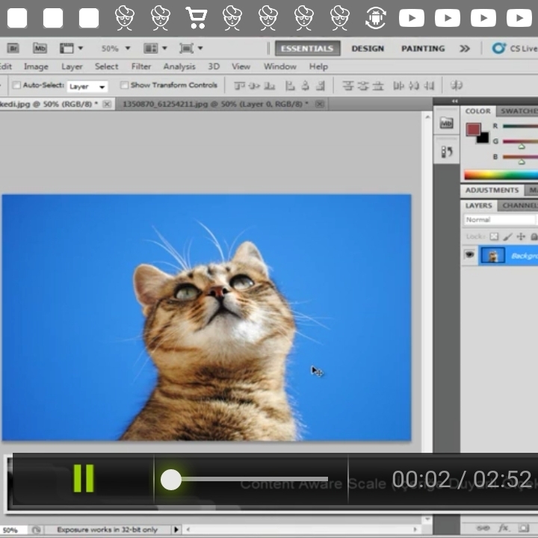Screen dimensions: 538x538
Task: Switch to the Painting workspace
Action: tap(423, 49)
